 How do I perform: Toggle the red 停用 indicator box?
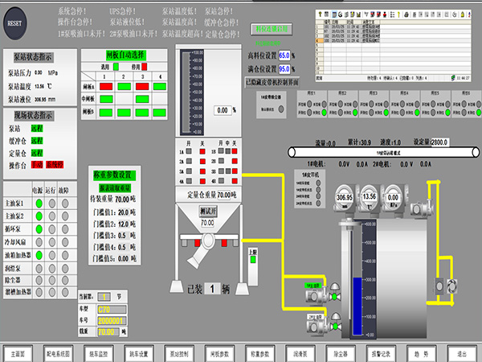click(x=144, y=67)
